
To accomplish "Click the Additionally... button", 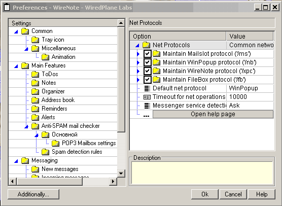I will tap(33, 194).
